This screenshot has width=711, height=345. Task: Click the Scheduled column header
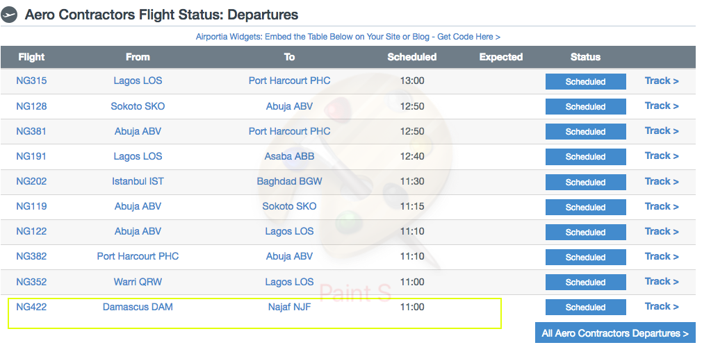[411, 57]
